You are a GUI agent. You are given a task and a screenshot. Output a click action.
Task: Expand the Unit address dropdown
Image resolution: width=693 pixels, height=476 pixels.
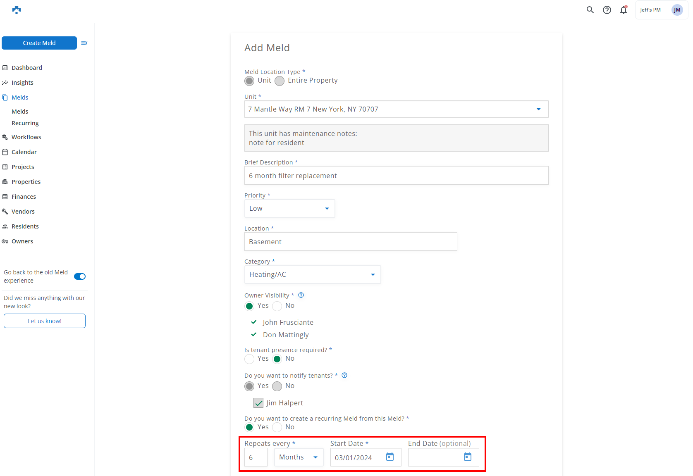[538, 109]
